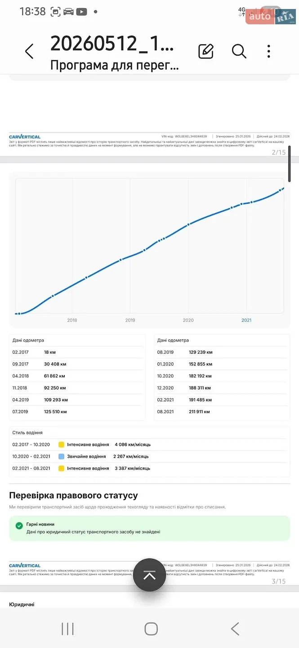The image size is (299, 648).
Task: Tap the vertical scrollbar handle on the right
Action: click(290, 163)
